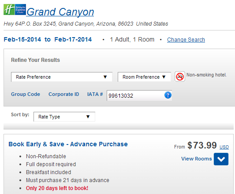The image size is (235, 194).
Task: Click the Book Early & Save rate heading
Action: pyautogui.click(x=68, y=144)
